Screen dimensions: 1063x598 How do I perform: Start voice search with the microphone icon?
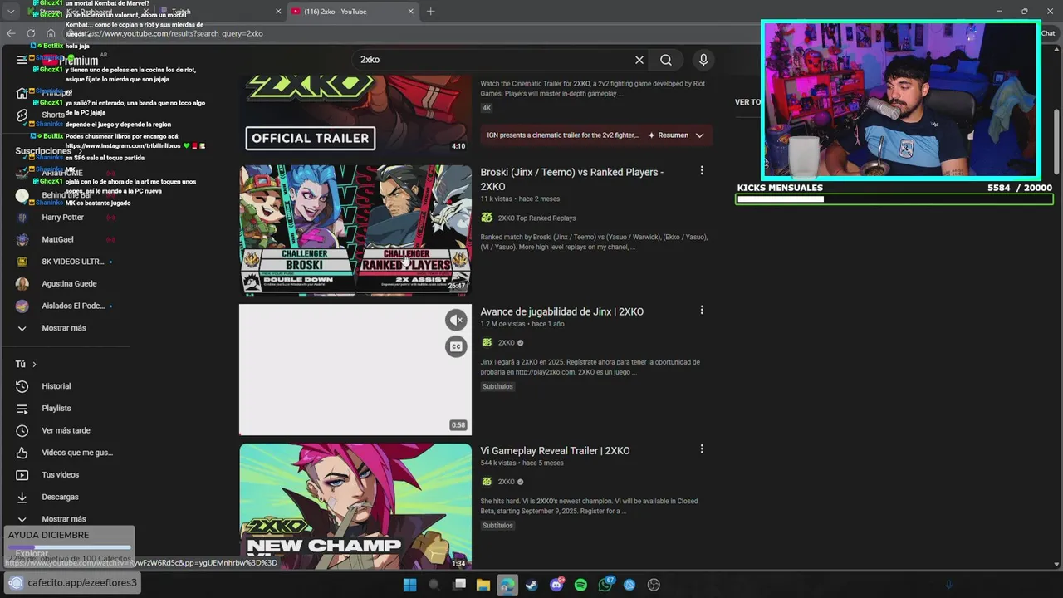703,60
